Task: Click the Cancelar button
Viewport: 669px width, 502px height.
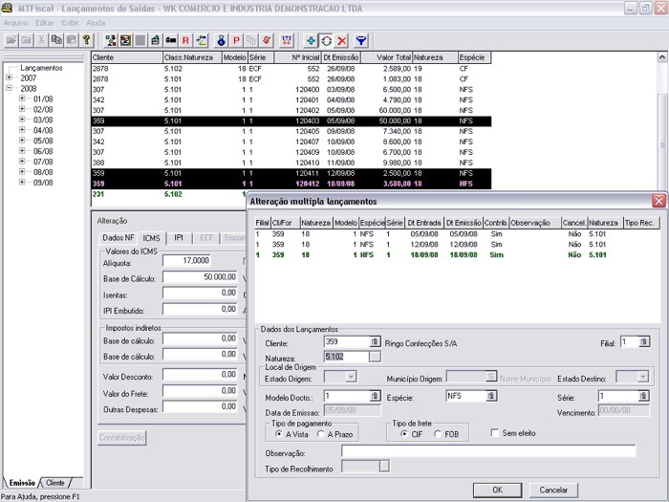Action: pyautogui.click(x=553, y=490)
